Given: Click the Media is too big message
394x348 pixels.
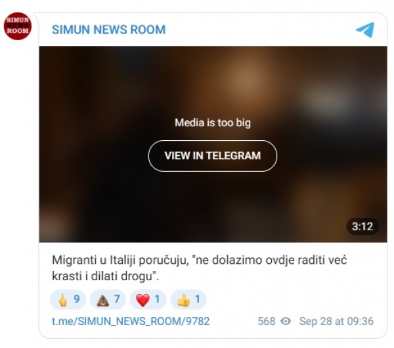Looking at the screenshot, I should coord(213,123).
